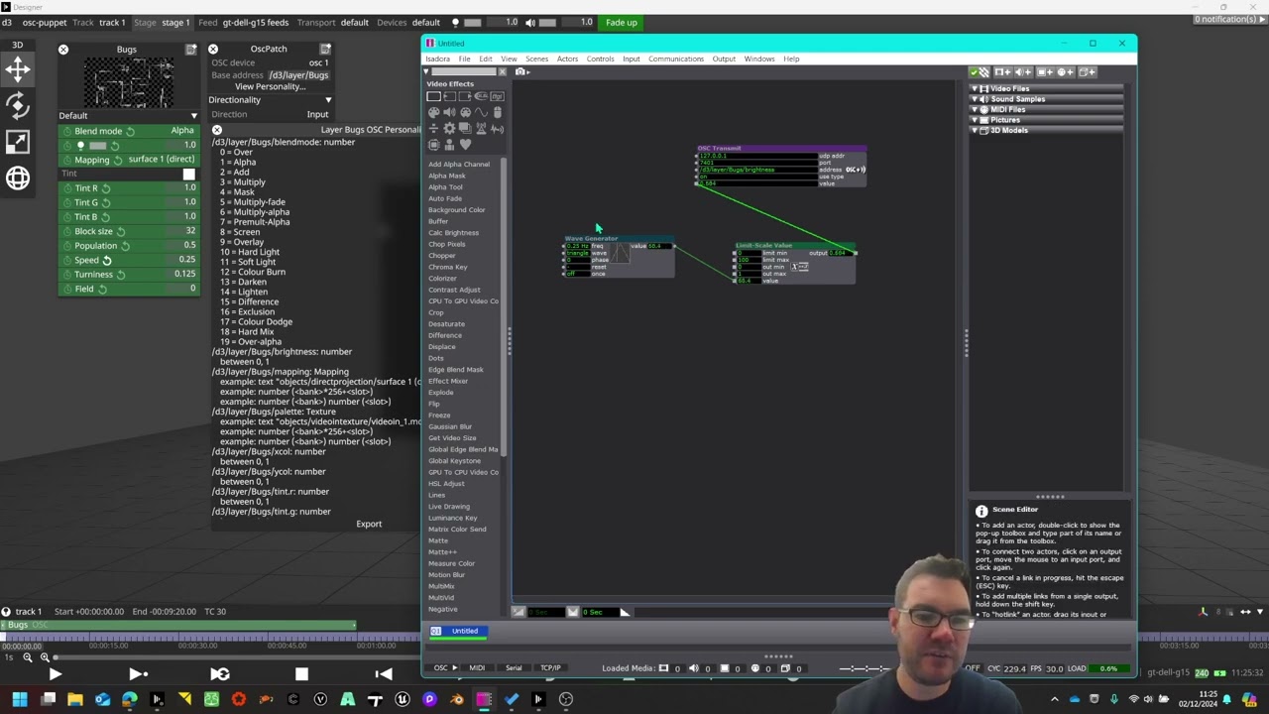
Task: Click the Play button in Designer transport
Action: (55, 674)
